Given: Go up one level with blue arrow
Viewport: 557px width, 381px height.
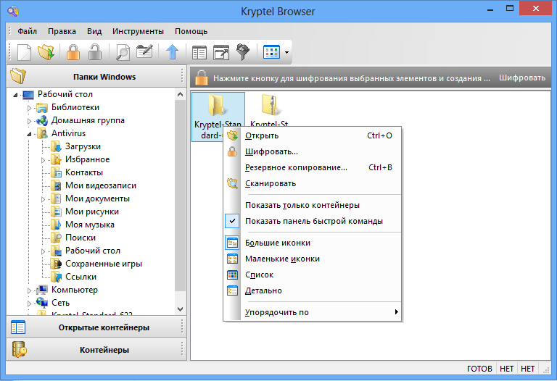Looking at the screenshot, I should coord(173,52).
